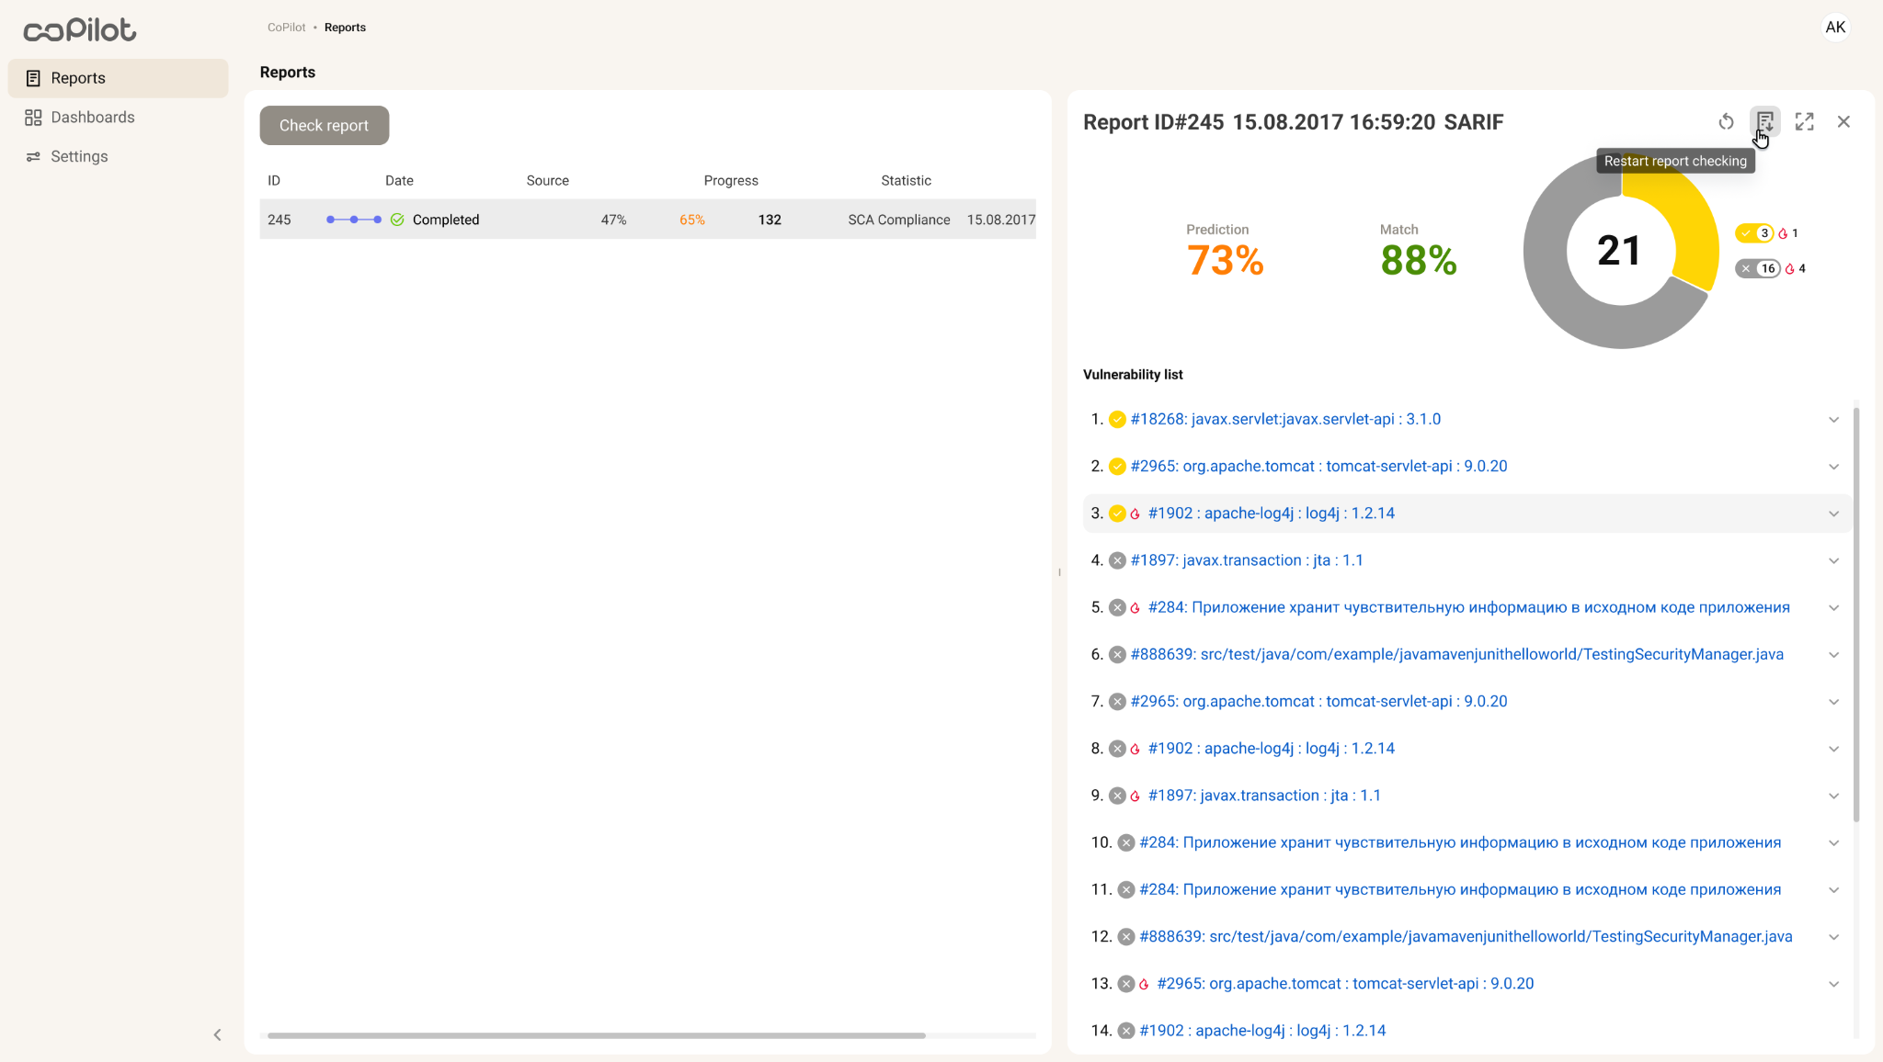Click gray X status icon on item 5
Viewport: 1883px width, 1062px height.
(x=1117, y=607)
